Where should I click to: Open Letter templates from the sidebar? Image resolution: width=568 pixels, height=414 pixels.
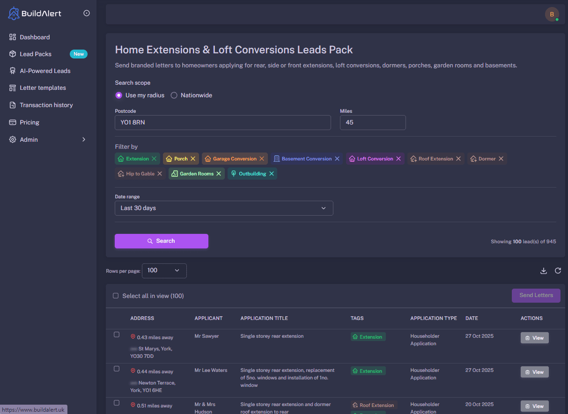click(x=12, y=87)
